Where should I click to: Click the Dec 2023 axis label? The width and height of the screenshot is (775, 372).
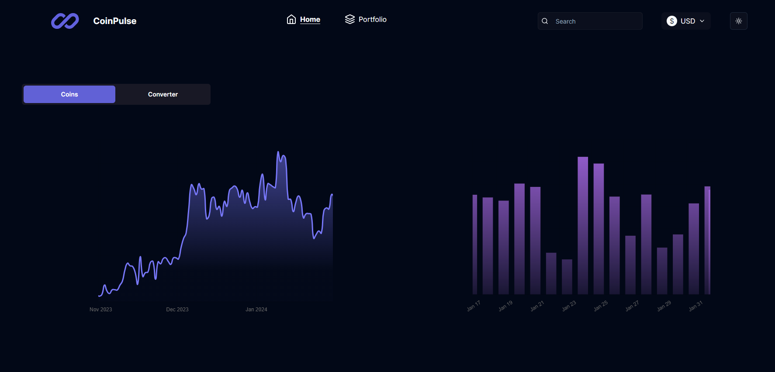[177, 310]
